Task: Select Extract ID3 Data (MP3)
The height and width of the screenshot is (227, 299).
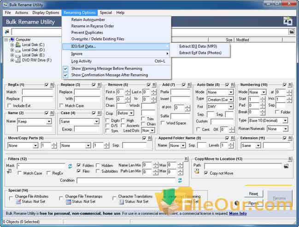Action: tap(198, 47)
